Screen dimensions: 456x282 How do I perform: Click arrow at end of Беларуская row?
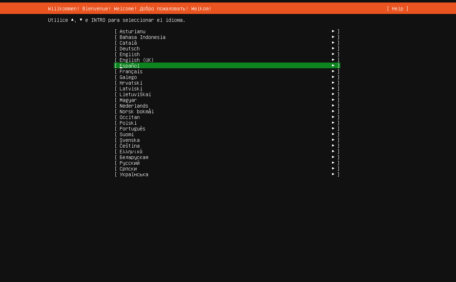coord(333,157)
